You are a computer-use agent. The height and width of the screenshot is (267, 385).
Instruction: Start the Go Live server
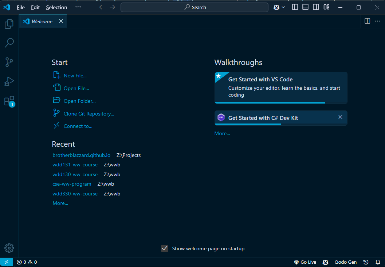click(x=305, y=262)
